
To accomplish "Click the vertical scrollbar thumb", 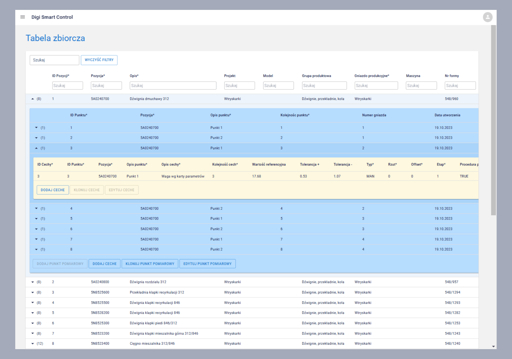I will click(493, 120).
